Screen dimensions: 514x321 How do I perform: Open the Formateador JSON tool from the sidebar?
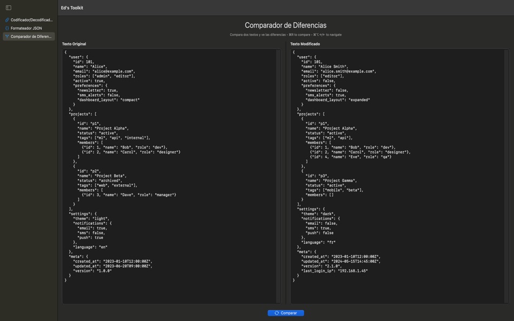(27, 28)
